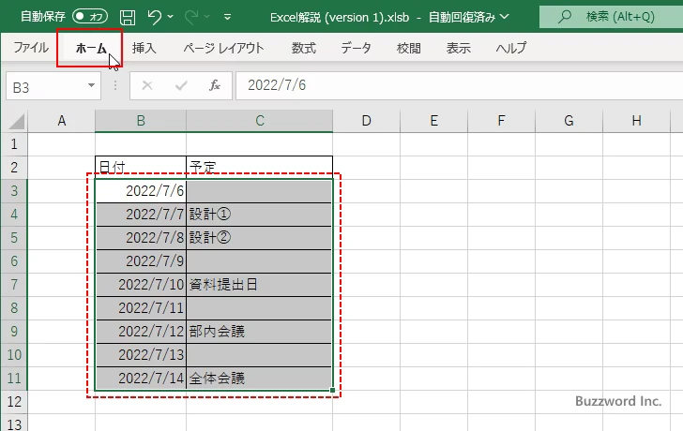Click the search box 検索 (Alt+Q)
The image size is (683, 431).
point(611,17)
